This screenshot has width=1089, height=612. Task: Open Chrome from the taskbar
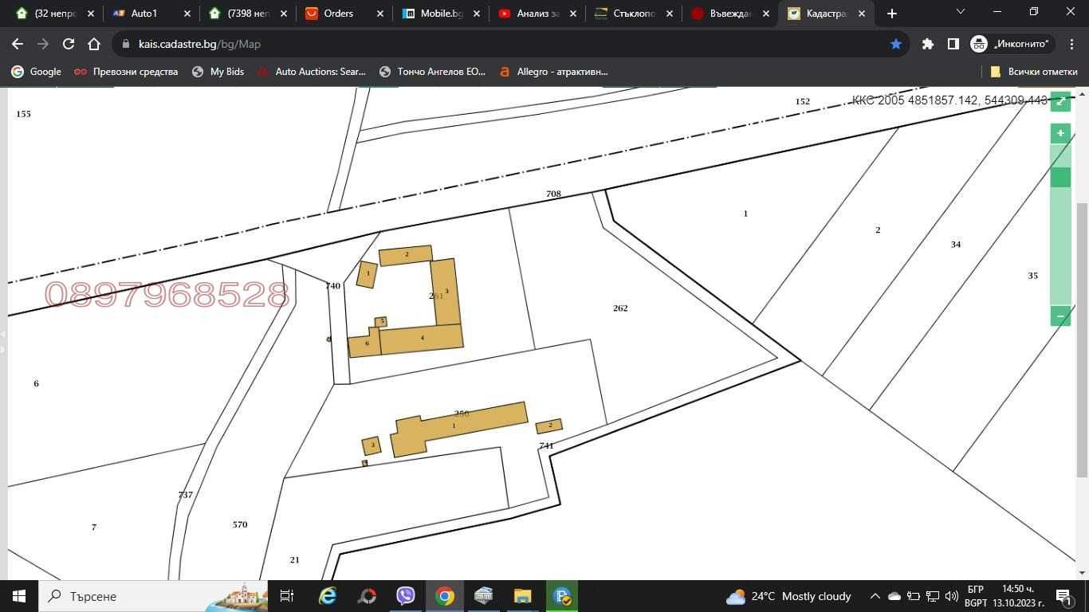coord(445,596)
